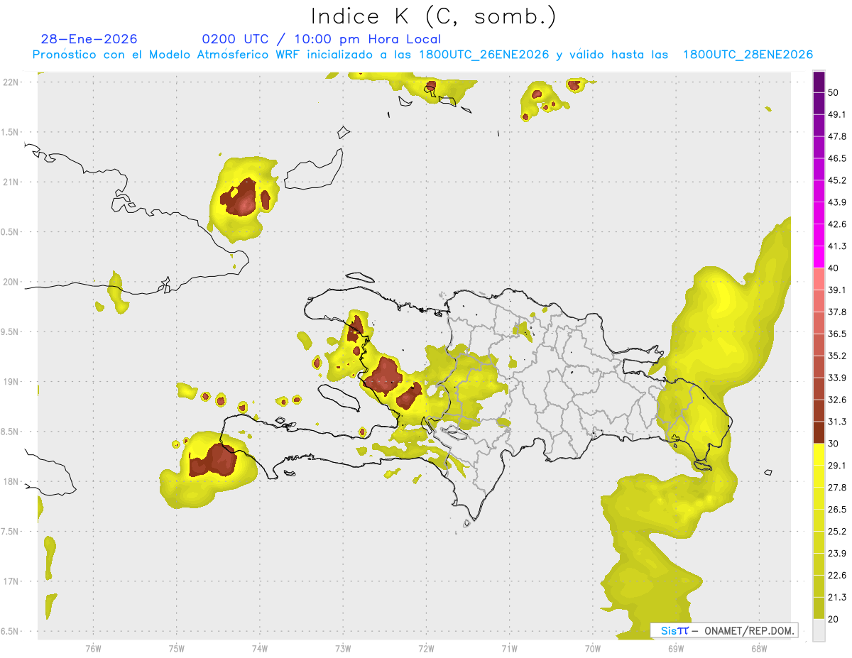Click the color scale value '49.1'
Image resolution: width=852 pixels, height=658 pixels.
pyautogui.click(x=836, y=114)
